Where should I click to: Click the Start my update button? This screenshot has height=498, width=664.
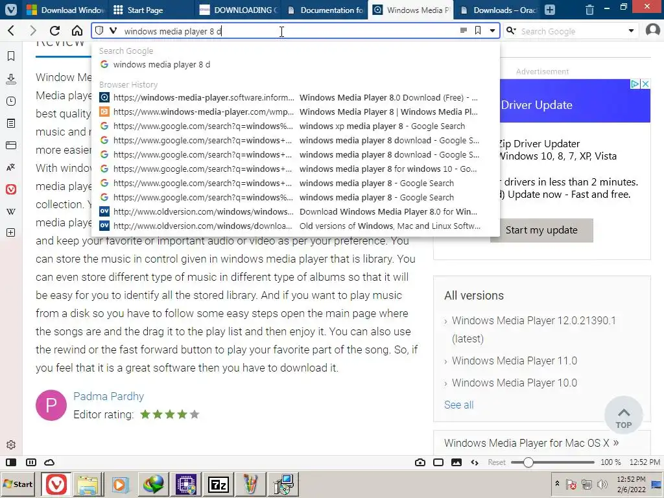coord(541,230)
